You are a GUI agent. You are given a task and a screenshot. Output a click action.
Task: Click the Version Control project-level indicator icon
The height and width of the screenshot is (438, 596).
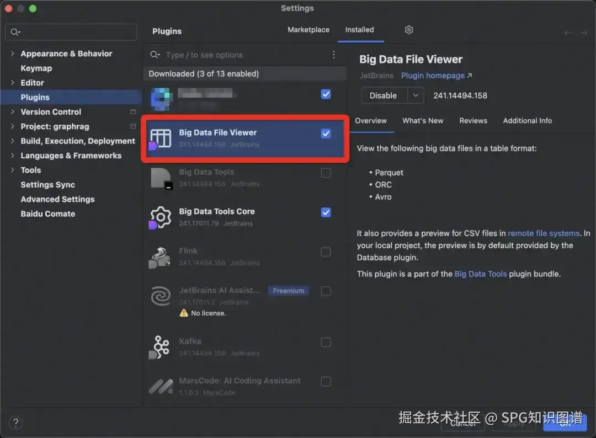click(133, 111)
